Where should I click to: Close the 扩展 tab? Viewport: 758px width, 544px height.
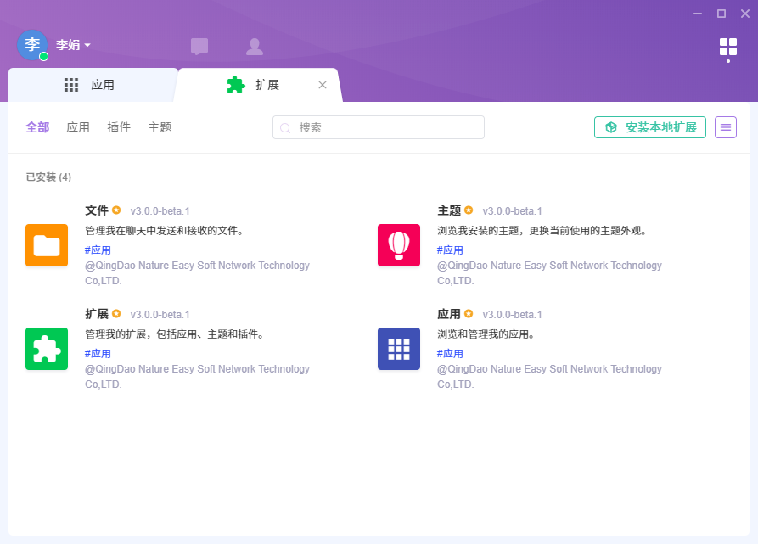pos(323,85)
